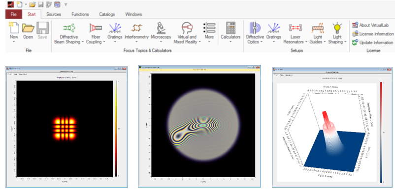Expand quick access toolbar customize arrow
The width and height of the screenshot is (395, 189).
(66, 4)
